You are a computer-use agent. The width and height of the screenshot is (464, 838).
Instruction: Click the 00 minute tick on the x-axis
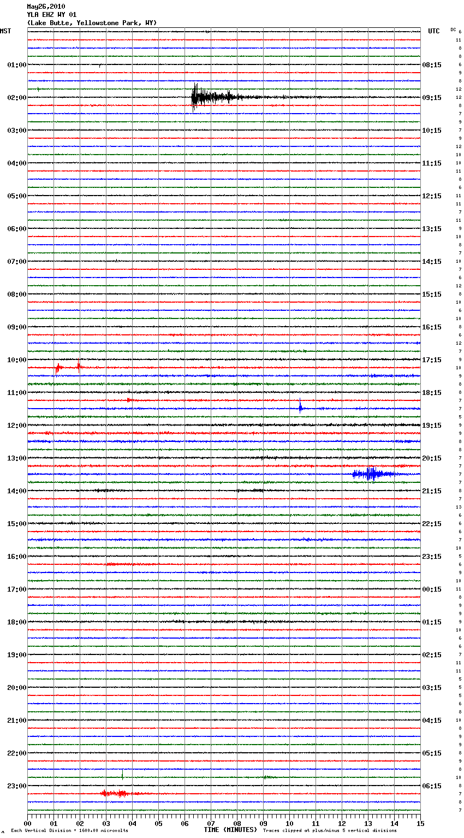[28, 823]
